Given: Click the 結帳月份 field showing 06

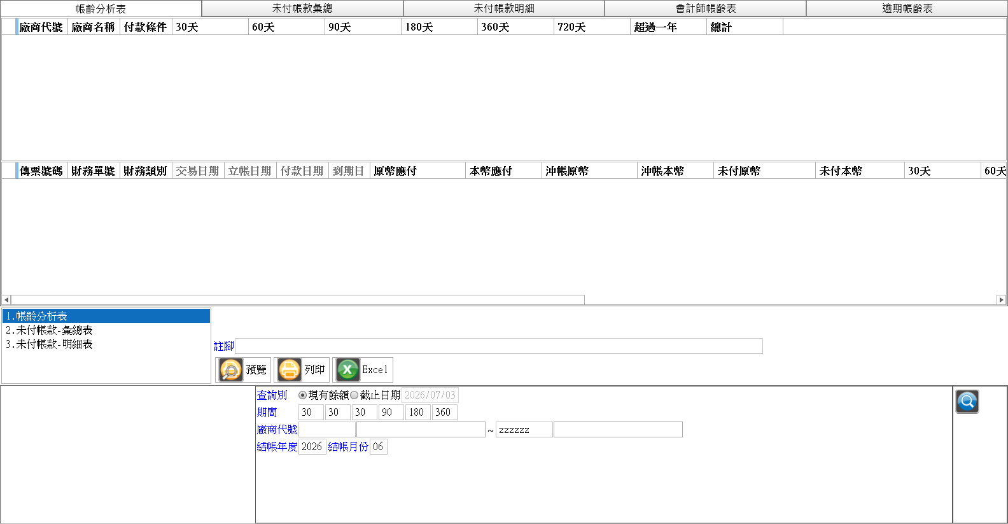Looking at the screenshot, I should [x=379, y=447].
